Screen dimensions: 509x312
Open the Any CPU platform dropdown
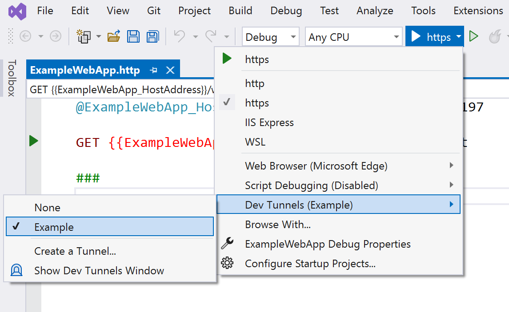pyautogui.click(x=353, y=36)
